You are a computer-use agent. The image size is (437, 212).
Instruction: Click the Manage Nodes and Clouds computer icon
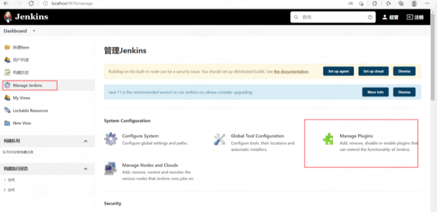(110, 168)
